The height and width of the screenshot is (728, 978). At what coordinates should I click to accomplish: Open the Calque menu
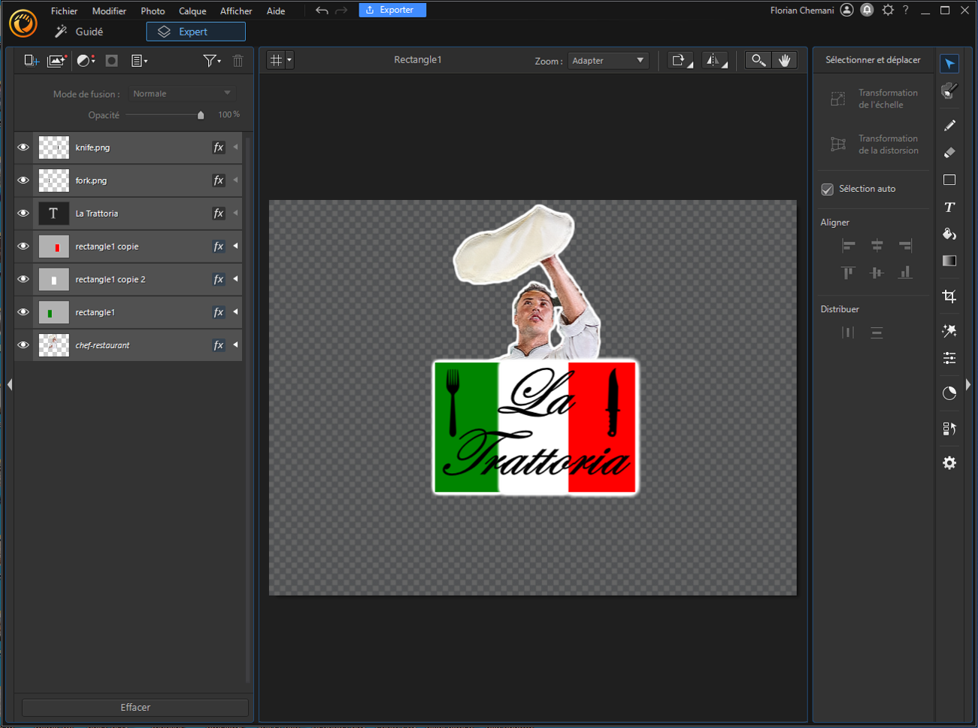click(x=192, y=11)
